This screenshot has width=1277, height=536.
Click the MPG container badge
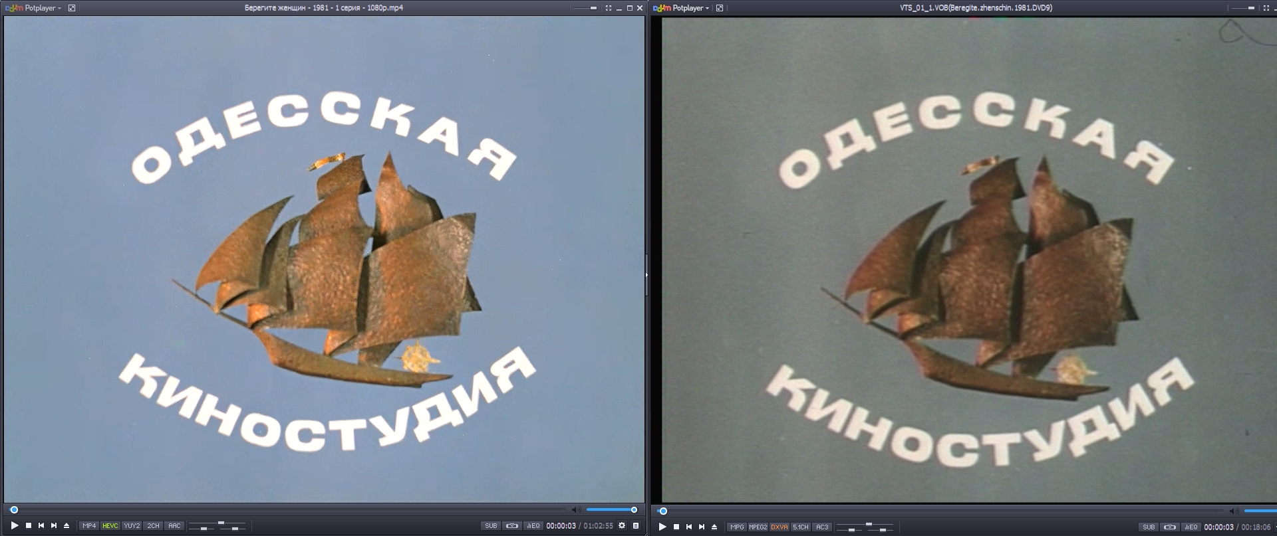(x=737, y=527)
